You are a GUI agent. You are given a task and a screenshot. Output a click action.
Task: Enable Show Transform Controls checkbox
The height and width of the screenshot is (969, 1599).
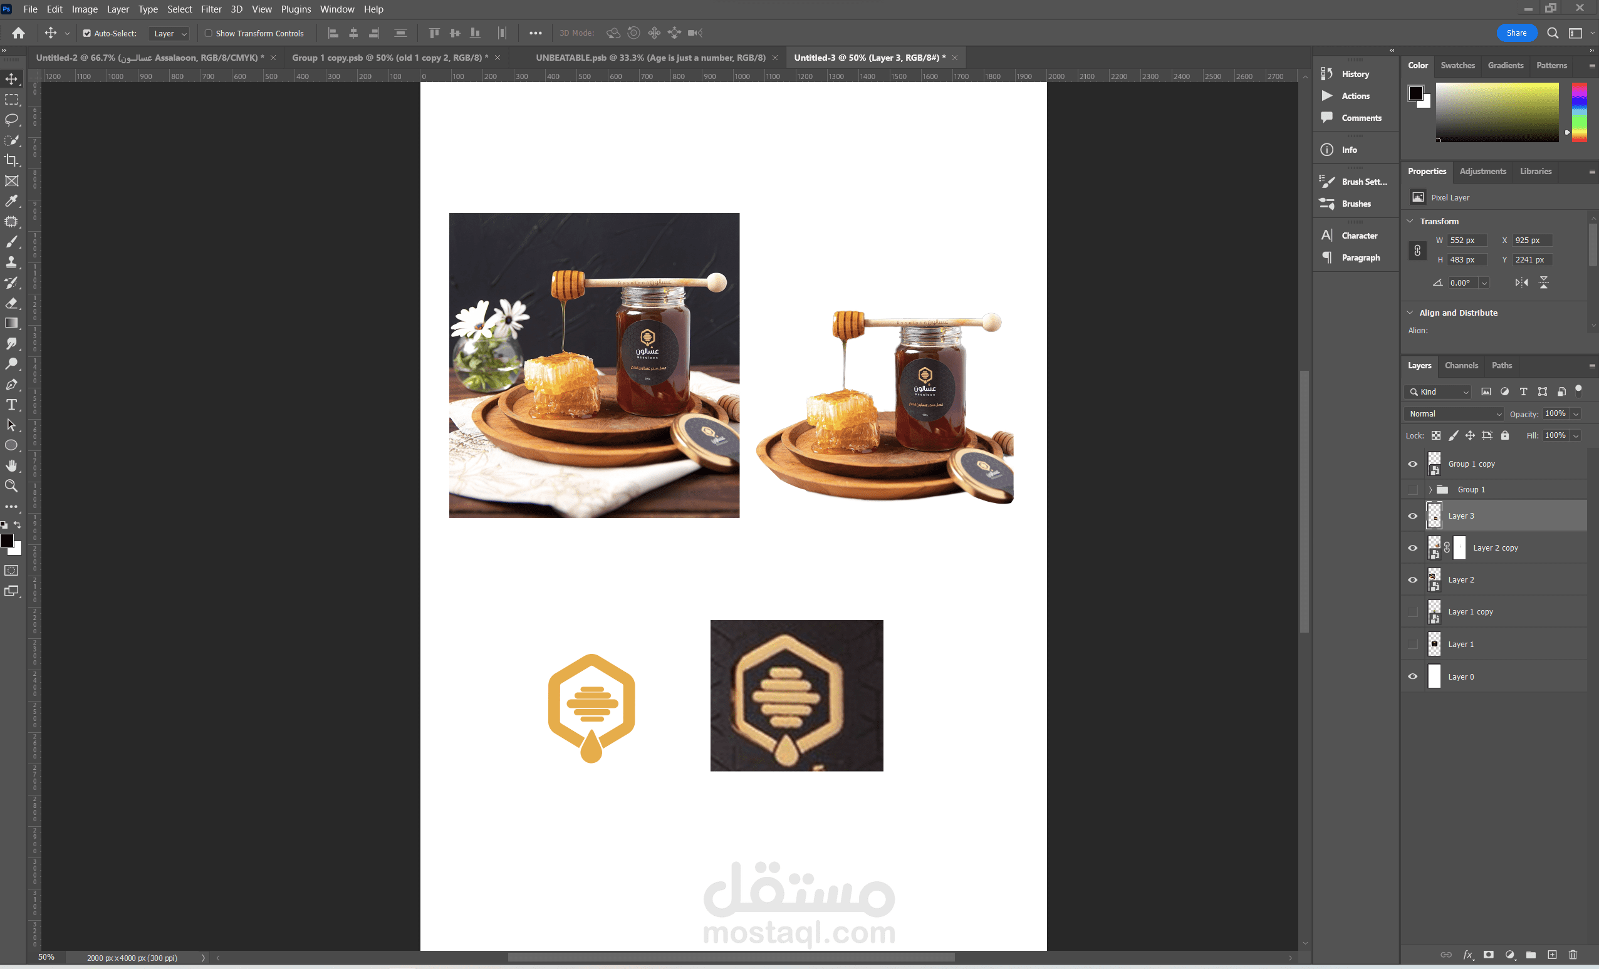tap(208, 33)
